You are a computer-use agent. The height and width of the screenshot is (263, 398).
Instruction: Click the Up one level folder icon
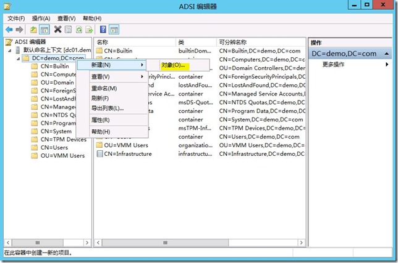point(33,30)
